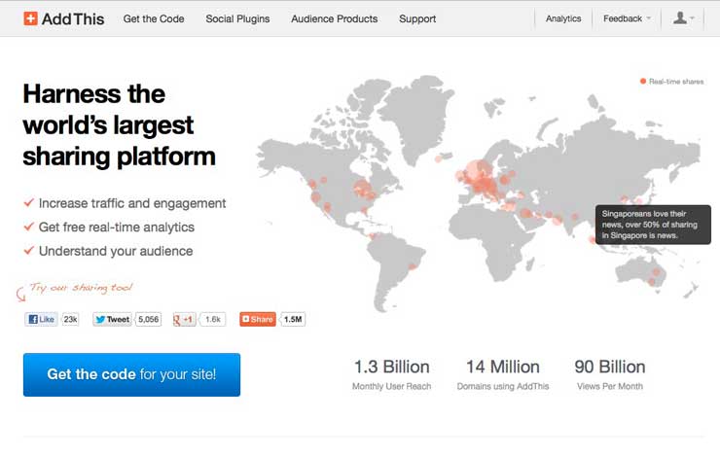Open the Support menu item
The width and height of the screenshot is (720, 456).
(417, 18)
